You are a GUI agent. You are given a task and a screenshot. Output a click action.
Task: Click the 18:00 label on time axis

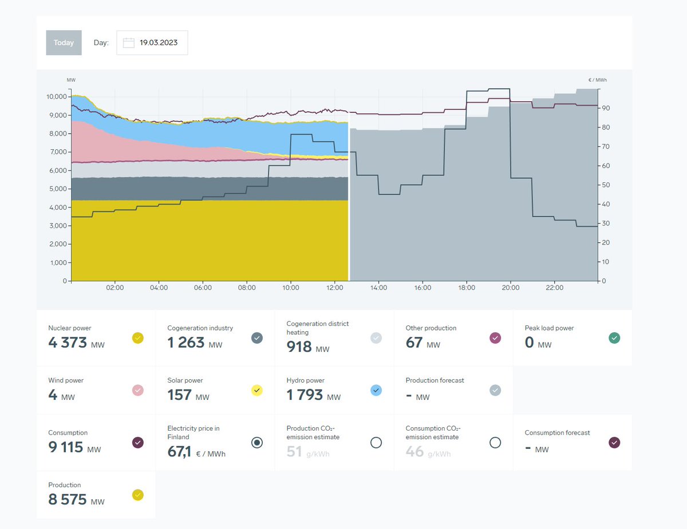[x=467, y=288]
